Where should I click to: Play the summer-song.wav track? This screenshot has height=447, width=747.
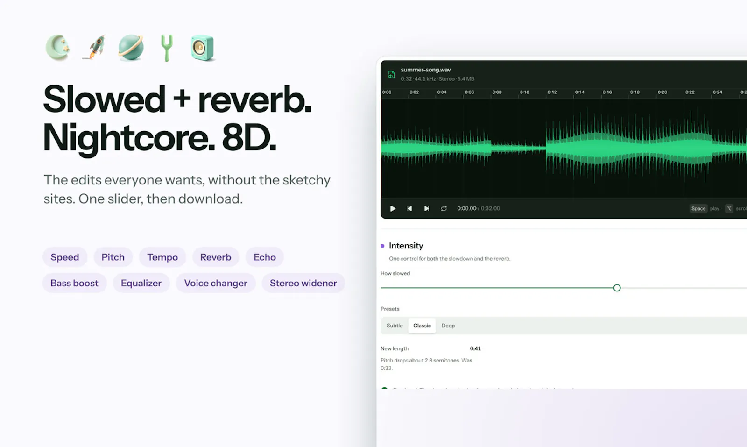[x=393, y=208]
